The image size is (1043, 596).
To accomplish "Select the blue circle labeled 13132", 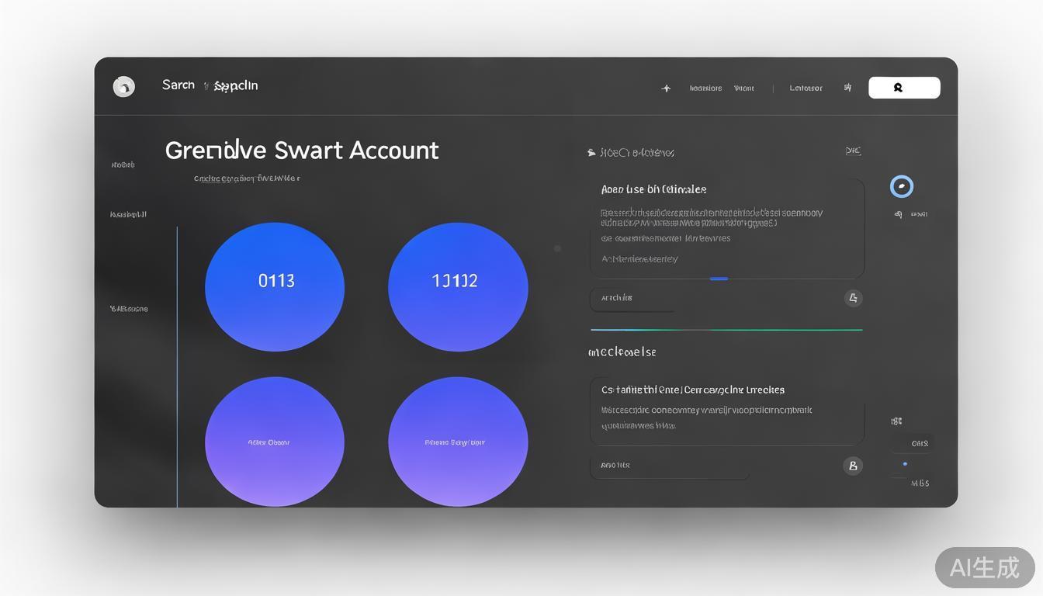I will [458, 287].
